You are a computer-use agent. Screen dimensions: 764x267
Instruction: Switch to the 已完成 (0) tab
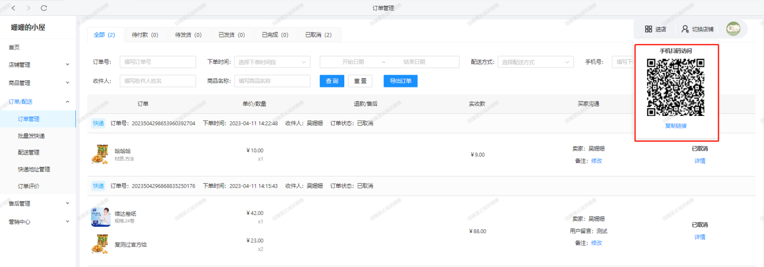(275, 35)
